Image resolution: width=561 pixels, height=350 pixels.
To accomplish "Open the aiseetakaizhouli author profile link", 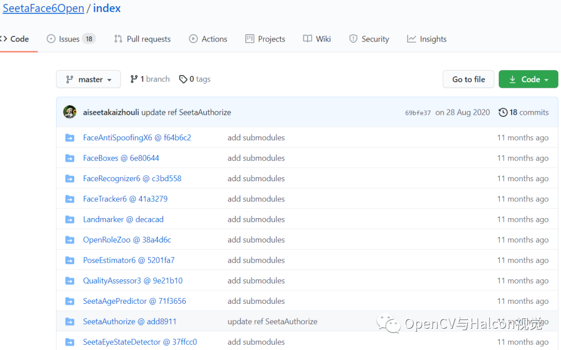I will pyautogui.click(x=111, y=112).
